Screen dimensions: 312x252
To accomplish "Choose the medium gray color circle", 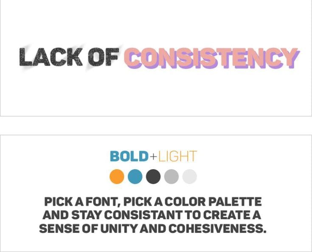I will pyautogui.click(x=171, y=176).
